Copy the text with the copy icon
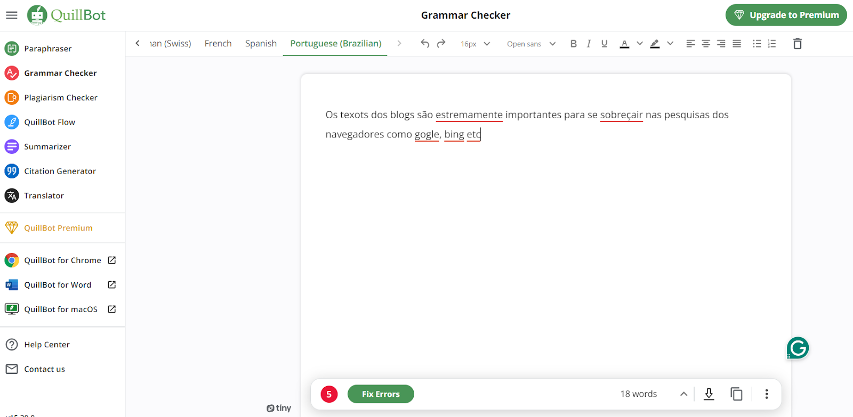853x417 pixels. click(x=736, y=394)
